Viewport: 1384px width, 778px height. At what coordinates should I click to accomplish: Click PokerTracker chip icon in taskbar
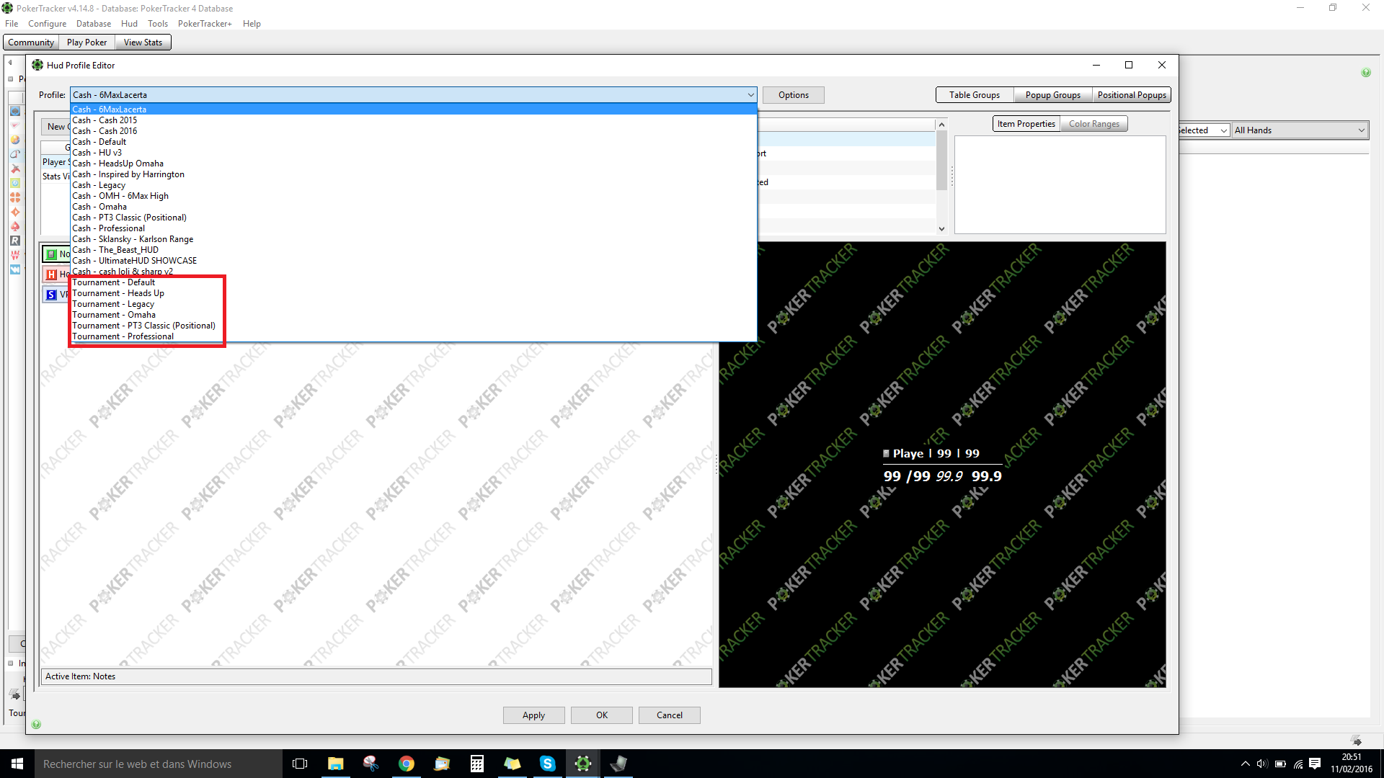point(583,764)
